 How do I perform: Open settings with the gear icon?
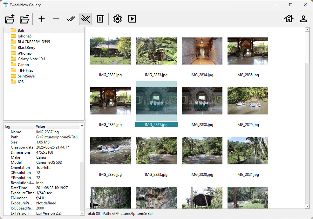click(118, 19)
